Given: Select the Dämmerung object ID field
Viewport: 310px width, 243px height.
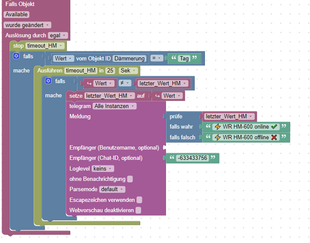Looking at the screenshot, I should point(129,58).
